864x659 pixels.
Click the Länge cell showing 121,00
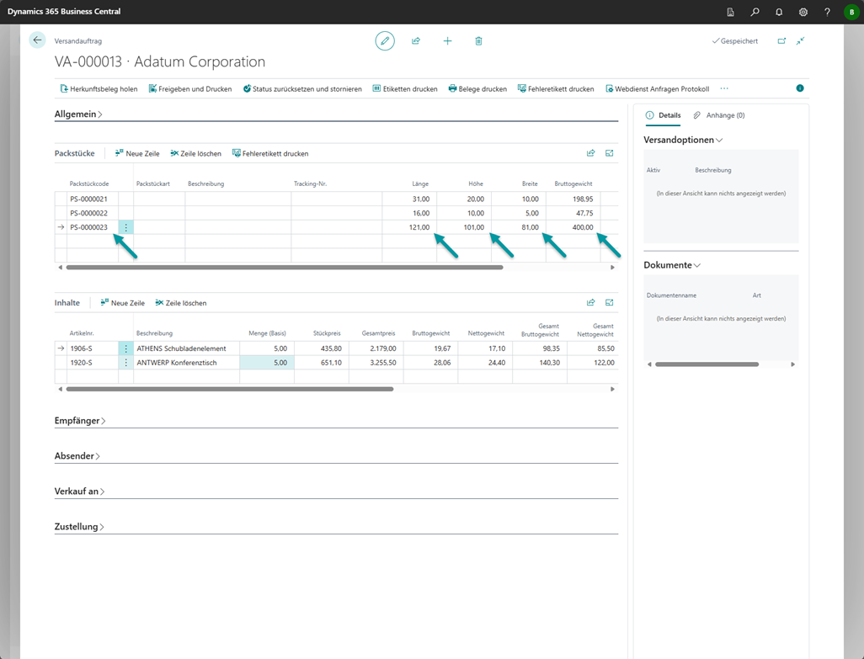pyautogui.click(x=410, y=227)
